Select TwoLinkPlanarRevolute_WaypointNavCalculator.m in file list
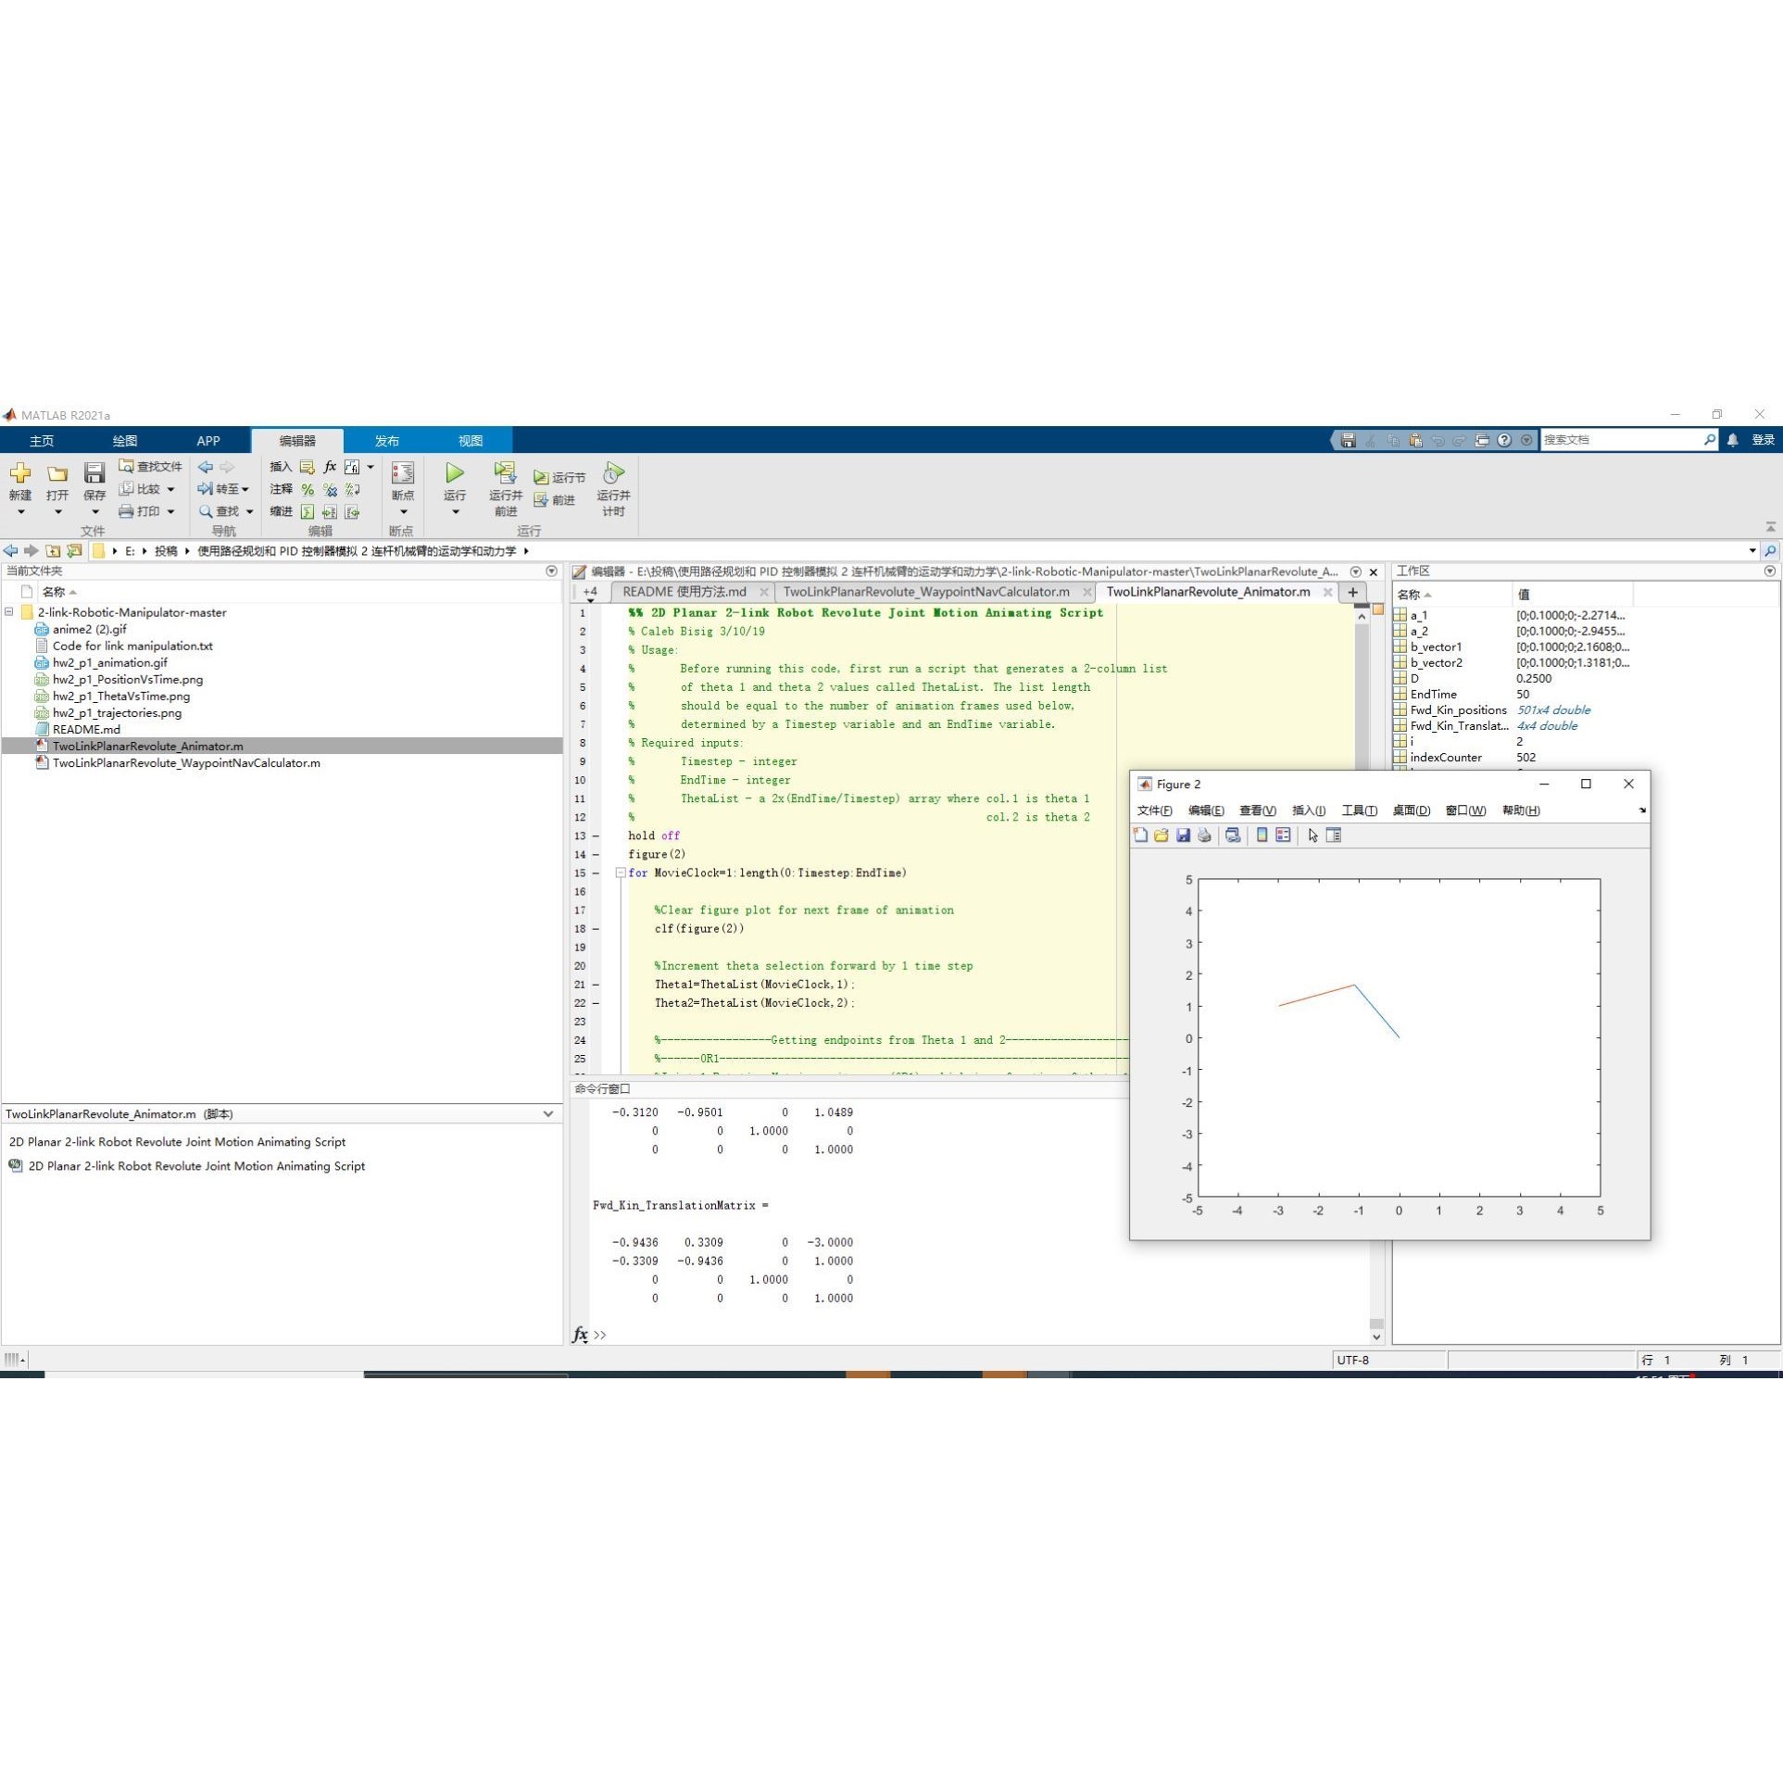 [186, 763]
